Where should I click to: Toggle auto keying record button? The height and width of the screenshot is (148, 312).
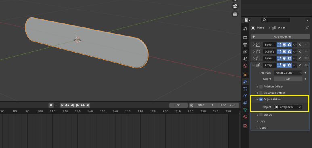pos(51,105)
